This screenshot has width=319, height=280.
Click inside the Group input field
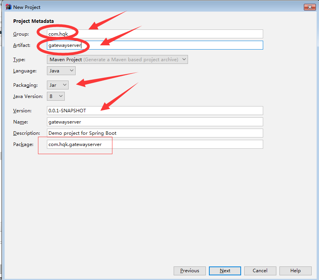pyautogui.click(x=155, y=34)
